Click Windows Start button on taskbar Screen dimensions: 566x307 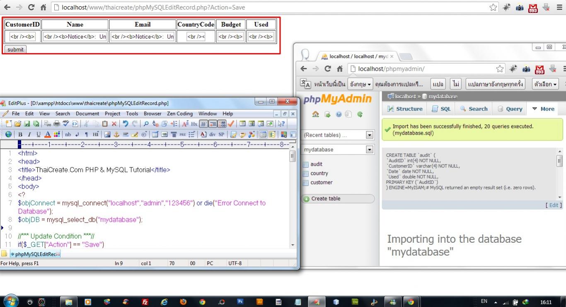click(x=10, y=302)
